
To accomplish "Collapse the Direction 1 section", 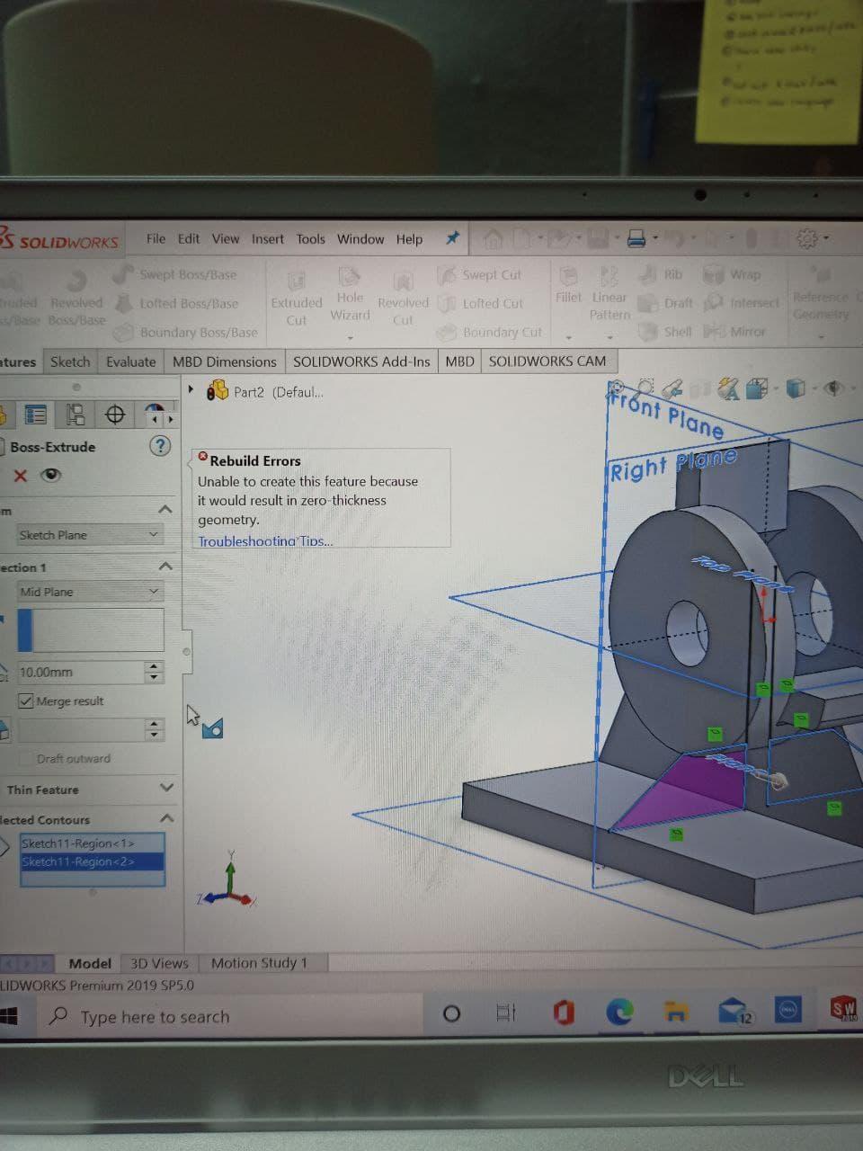I will (165, 567).
